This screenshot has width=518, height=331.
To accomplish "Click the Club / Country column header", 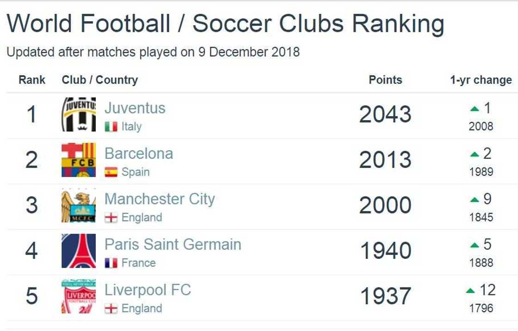I will point(100,80).
